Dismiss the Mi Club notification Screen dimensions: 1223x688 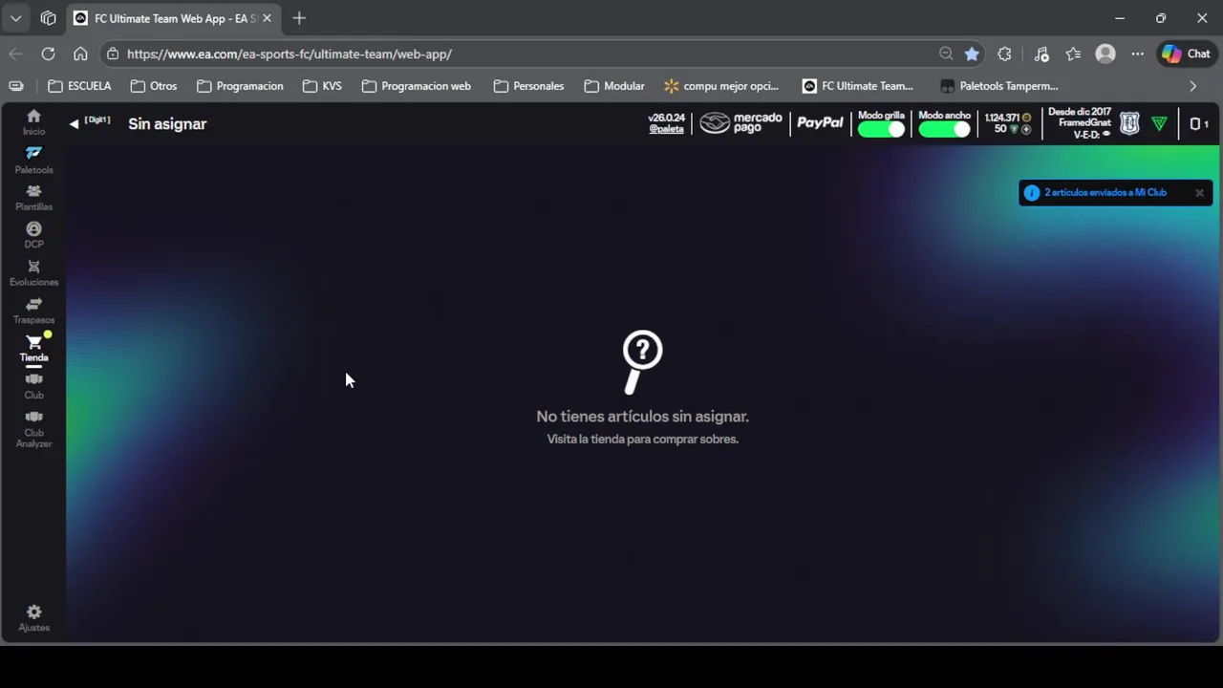[x=1199, y=193]
